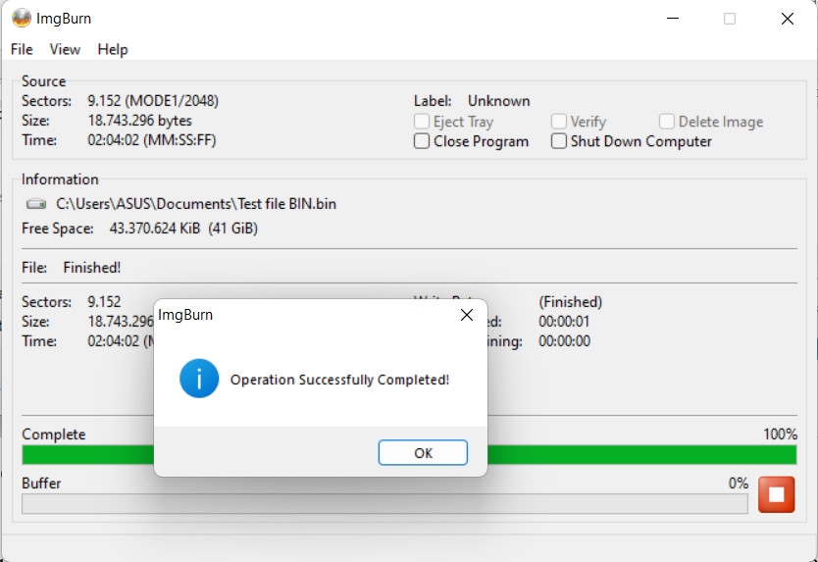
Task: Open the Help menu
Action: [112, 49]
